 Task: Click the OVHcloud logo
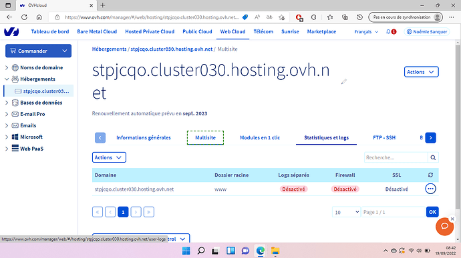(11, 32)
